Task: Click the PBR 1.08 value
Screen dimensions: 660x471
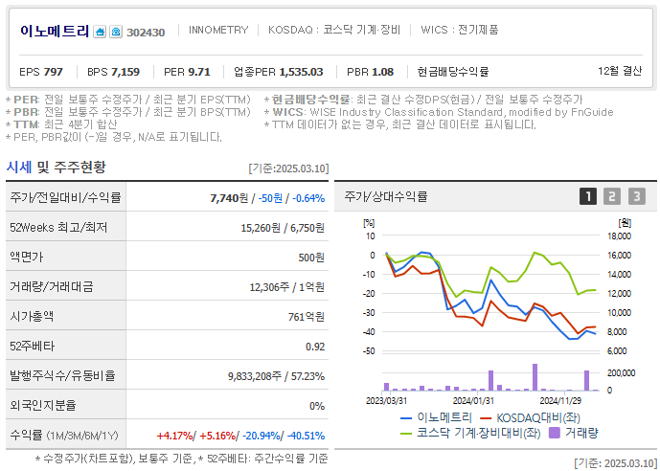Action: (371, 72)
